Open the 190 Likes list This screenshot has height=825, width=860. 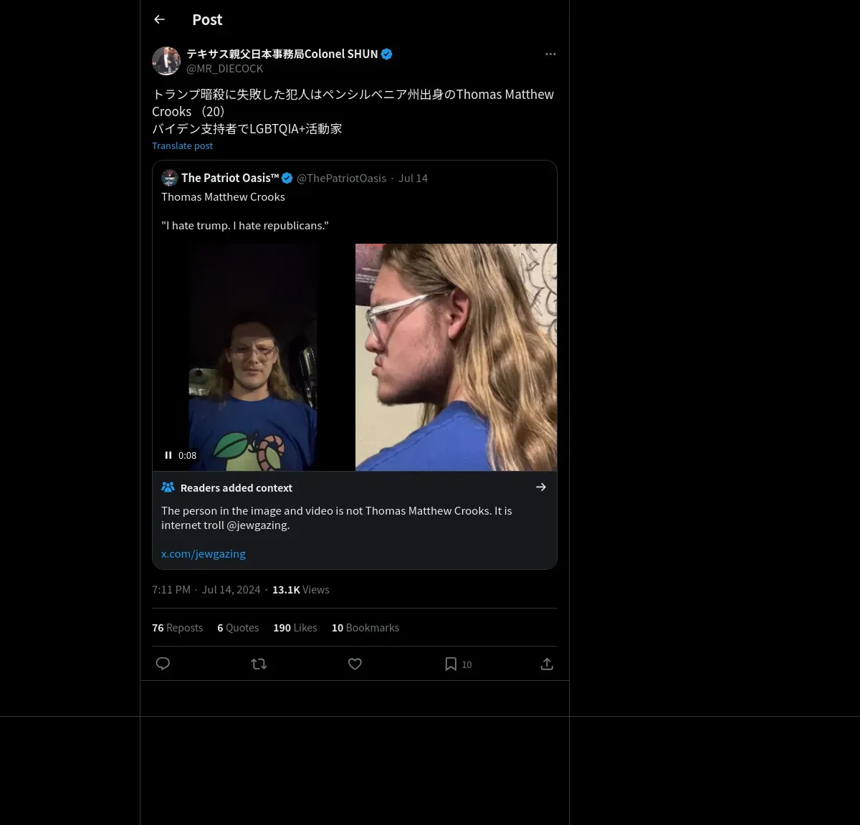(295, 627)
